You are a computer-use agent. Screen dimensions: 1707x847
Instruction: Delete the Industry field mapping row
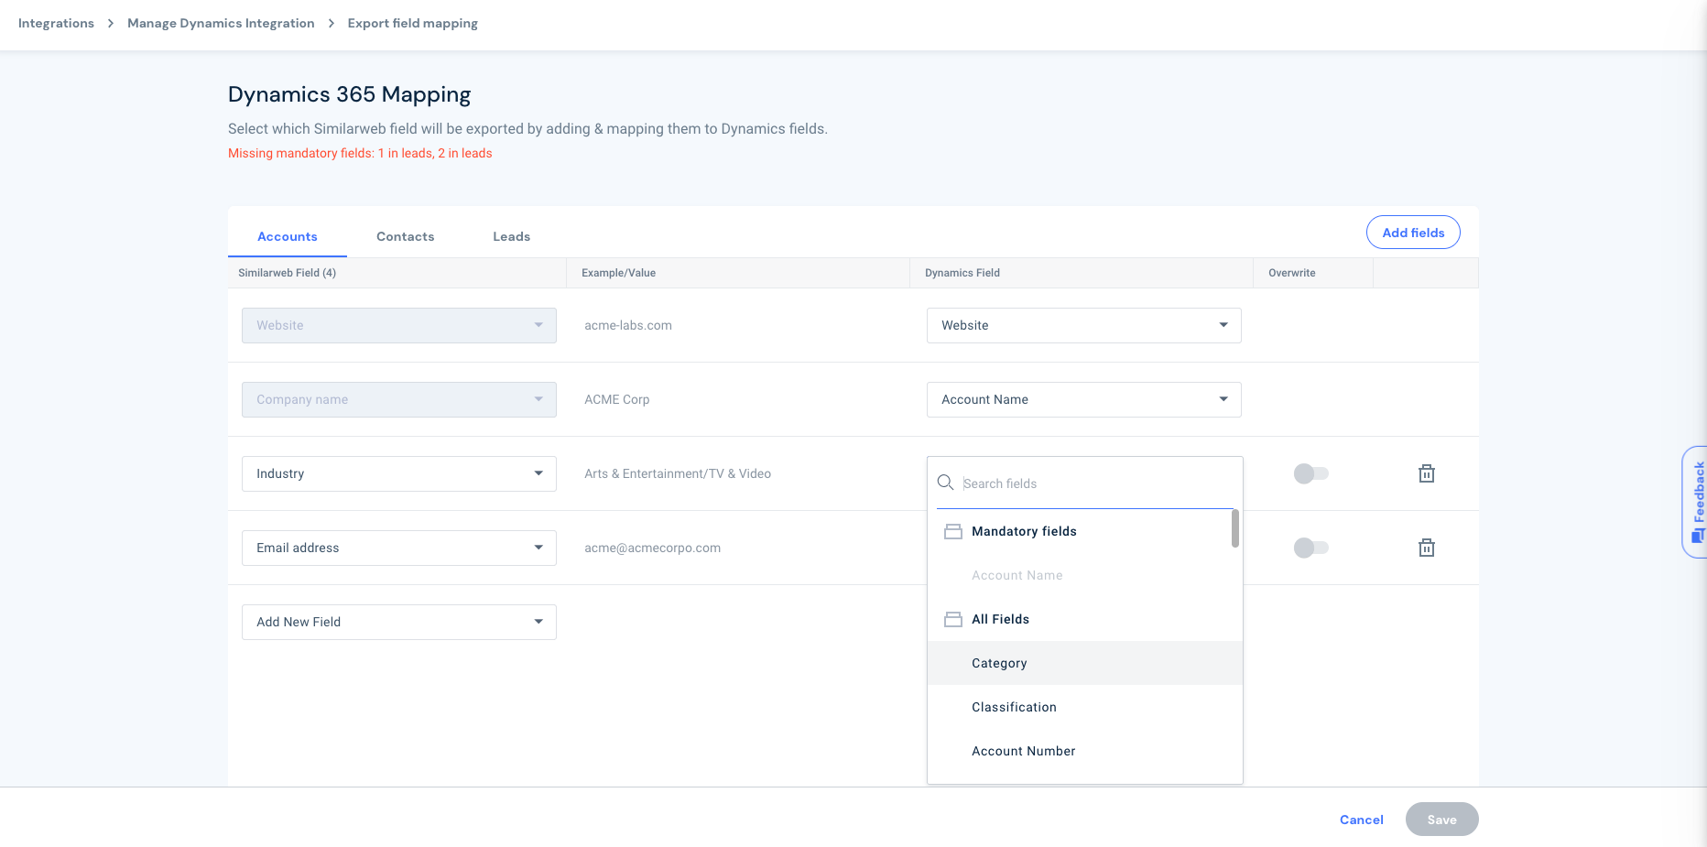click(1426, 473)
